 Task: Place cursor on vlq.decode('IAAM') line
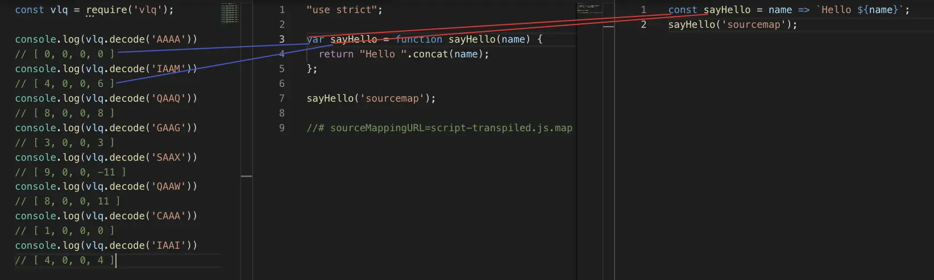[x=106, y=69]
